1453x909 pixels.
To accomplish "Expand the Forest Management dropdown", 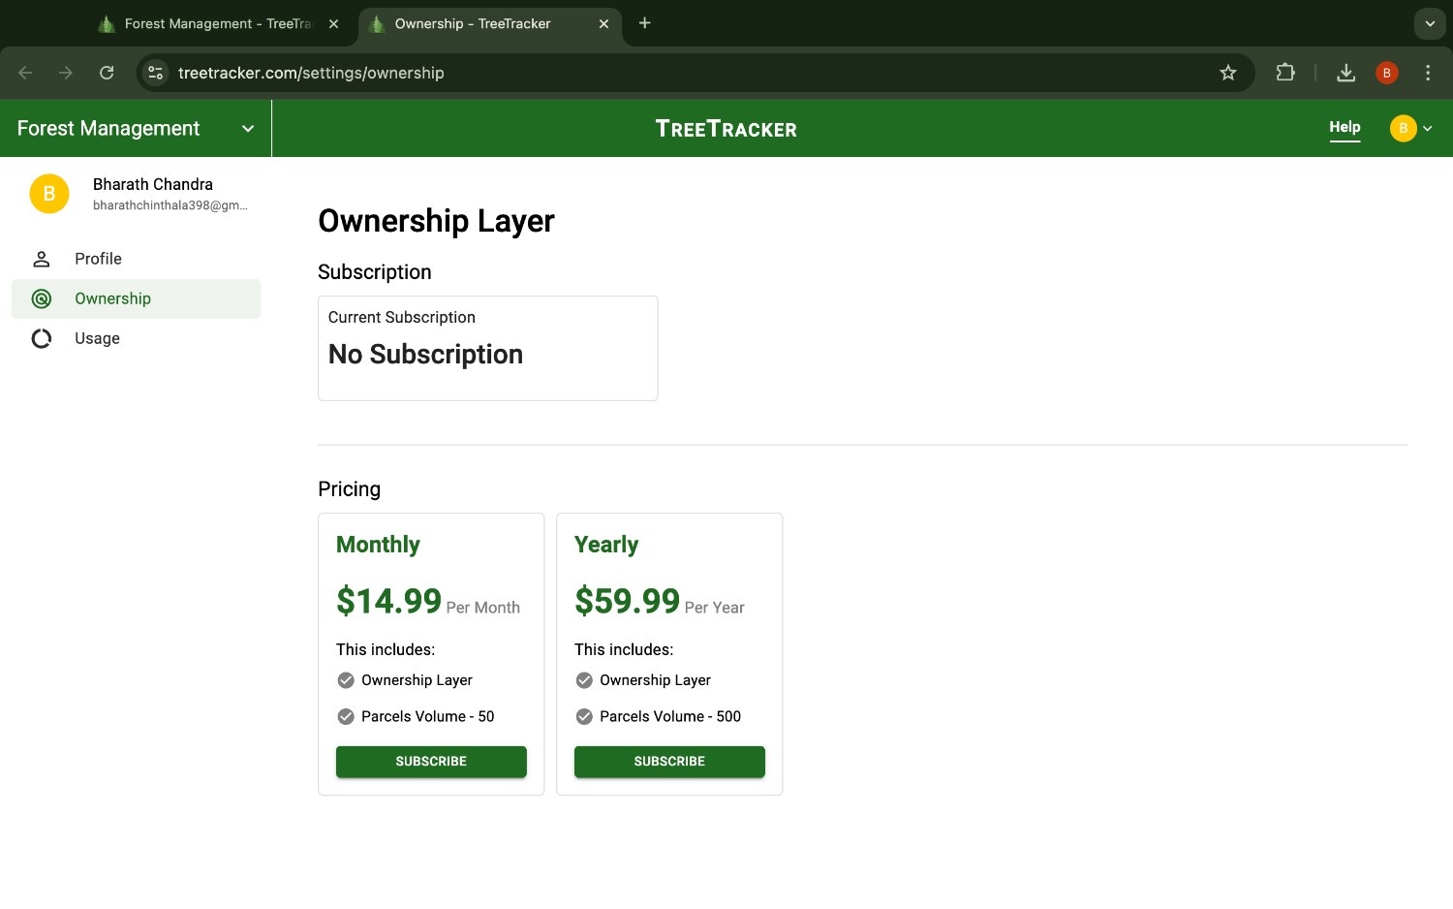I will [x=247, y=128].
